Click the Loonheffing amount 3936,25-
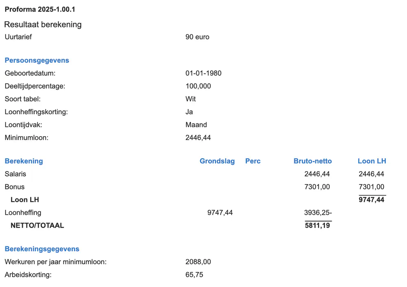Viewport: 407px width, 287px height. [318, 212]
